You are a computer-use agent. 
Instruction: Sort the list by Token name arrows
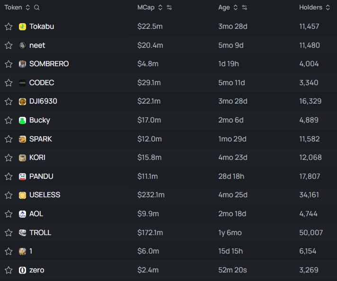pyautogui.click(x=28, y=8)
